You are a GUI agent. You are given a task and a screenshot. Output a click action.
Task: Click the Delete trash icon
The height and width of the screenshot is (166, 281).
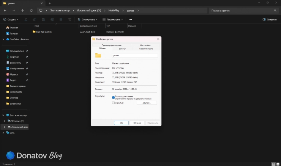pos(70,19)
